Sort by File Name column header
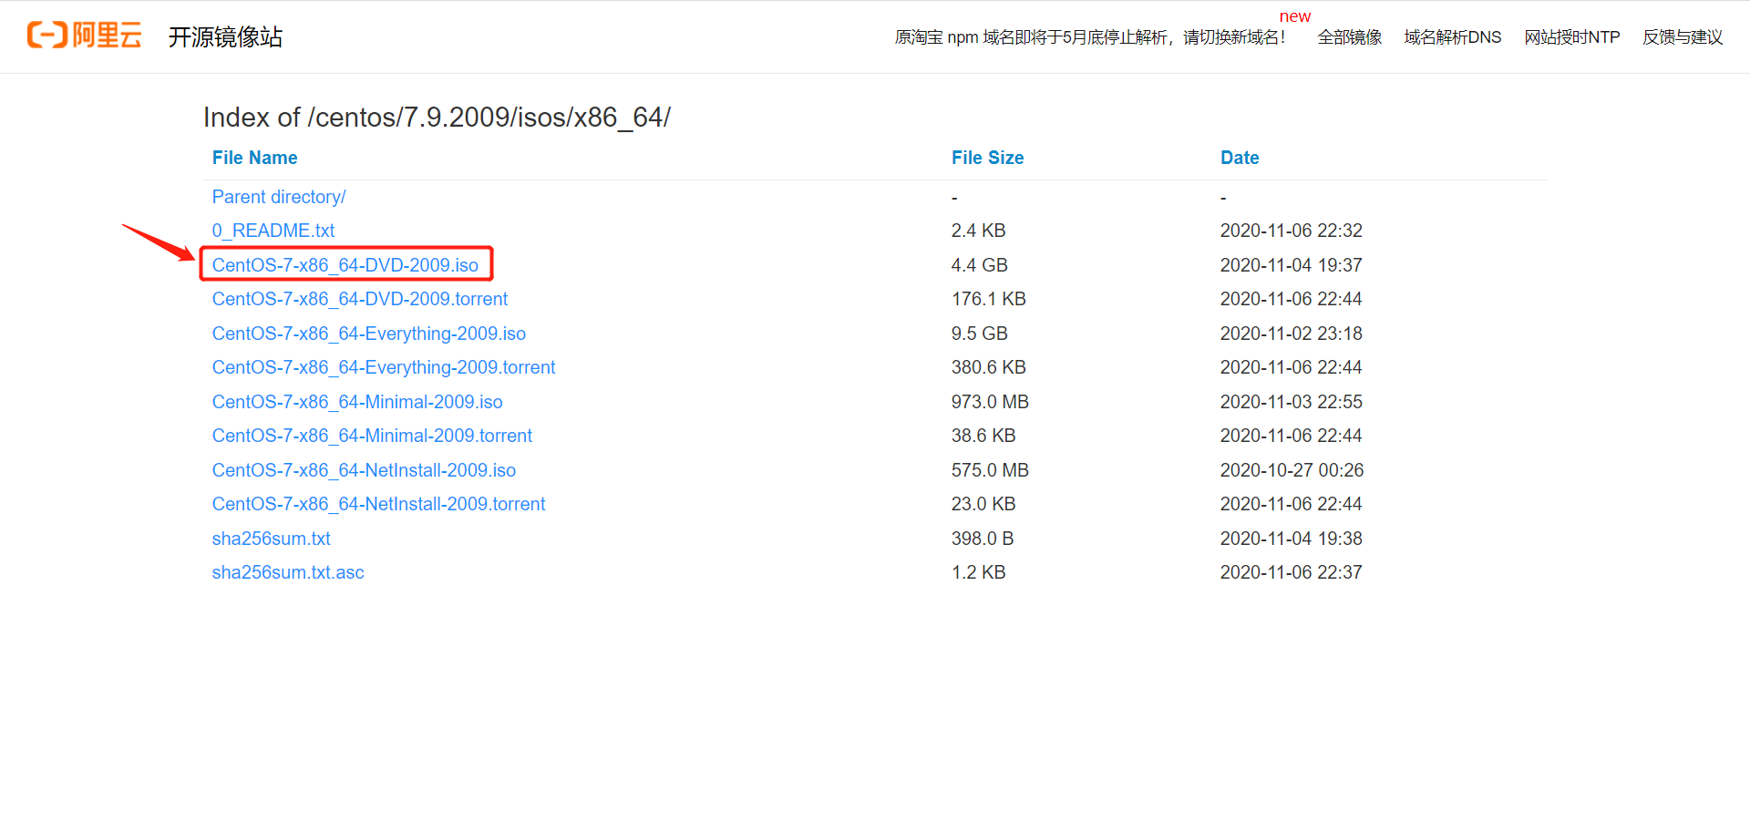The image size is (1750, 822). (255, 158)
